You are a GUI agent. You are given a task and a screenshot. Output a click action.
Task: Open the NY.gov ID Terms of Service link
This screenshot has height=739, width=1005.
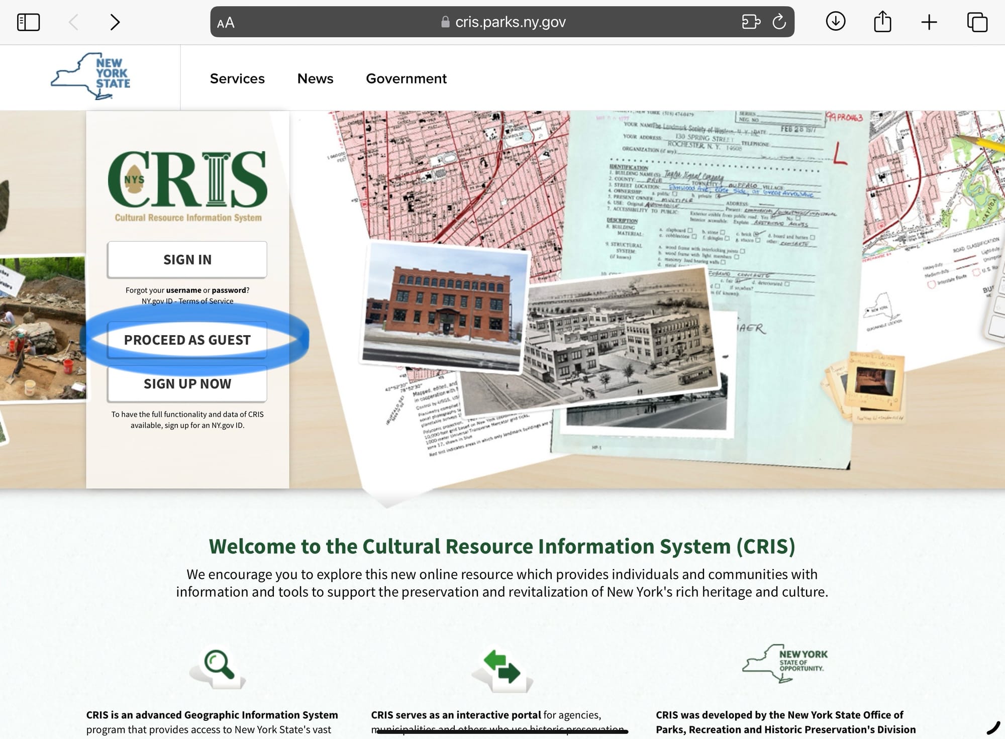tap(187, 301)
